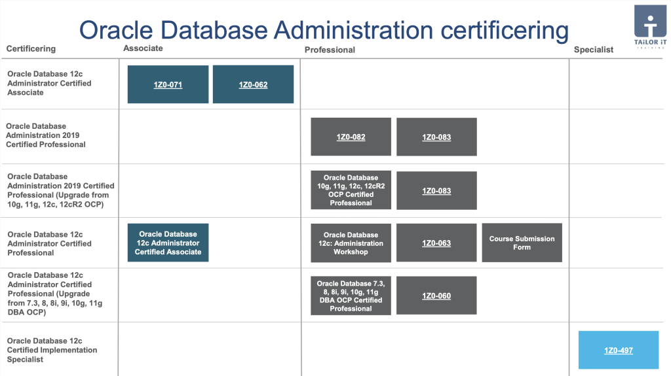
Task: Open the 1Z0-060 exam link
Action: [x=436, y=296]
